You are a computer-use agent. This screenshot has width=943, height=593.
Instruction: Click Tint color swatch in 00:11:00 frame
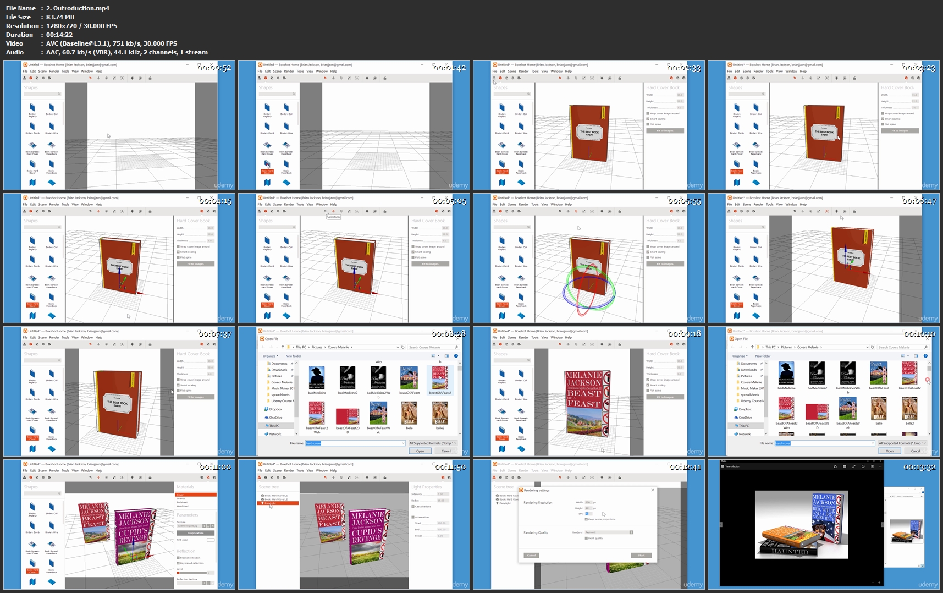point(211,540)
